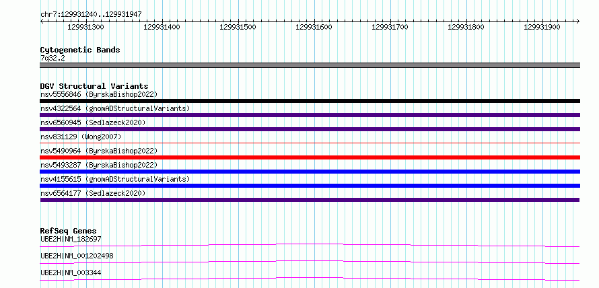Viewport: 599px width, 288px height.
Task: Select the RefSeq Genes track title
Action: tap(69, 231)
